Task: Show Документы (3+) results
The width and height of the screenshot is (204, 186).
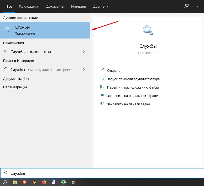Action: (x=16, y=79)
